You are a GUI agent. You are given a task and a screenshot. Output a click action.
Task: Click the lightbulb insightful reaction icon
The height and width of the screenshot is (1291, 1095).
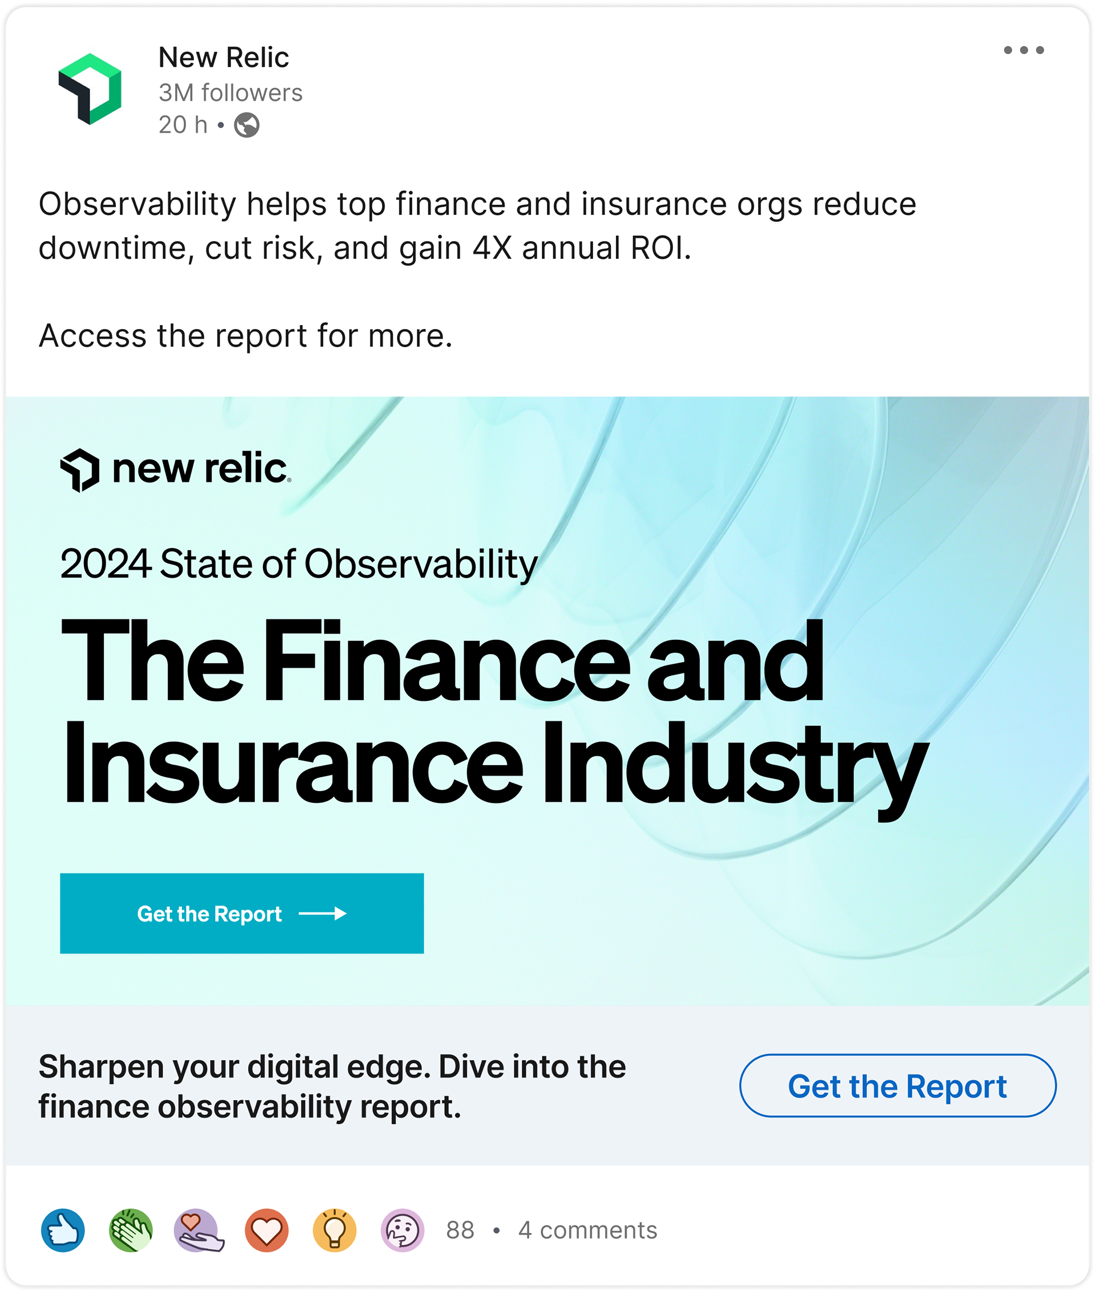coord(335,1229)
